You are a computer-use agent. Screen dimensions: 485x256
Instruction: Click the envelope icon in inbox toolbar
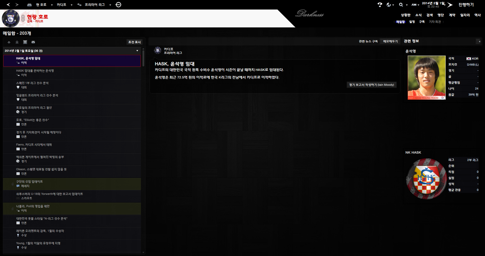point(33,42)
